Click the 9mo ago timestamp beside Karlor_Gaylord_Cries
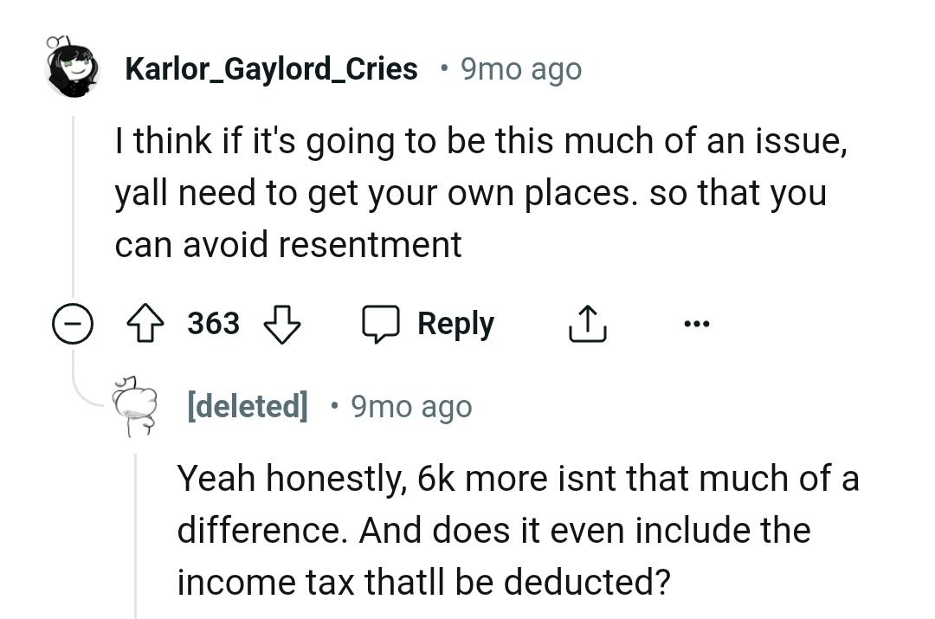The image size is (935, 619). (x=520, y=68)
